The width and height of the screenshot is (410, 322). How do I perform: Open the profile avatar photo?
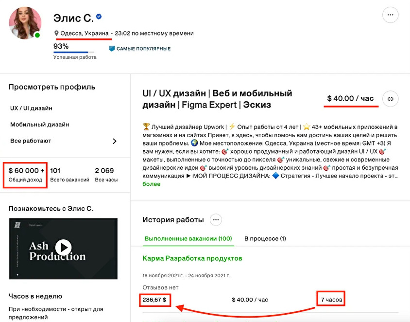[25, 22]
